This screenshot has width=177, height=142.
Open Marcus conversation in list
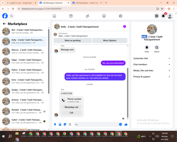(24, 51)
